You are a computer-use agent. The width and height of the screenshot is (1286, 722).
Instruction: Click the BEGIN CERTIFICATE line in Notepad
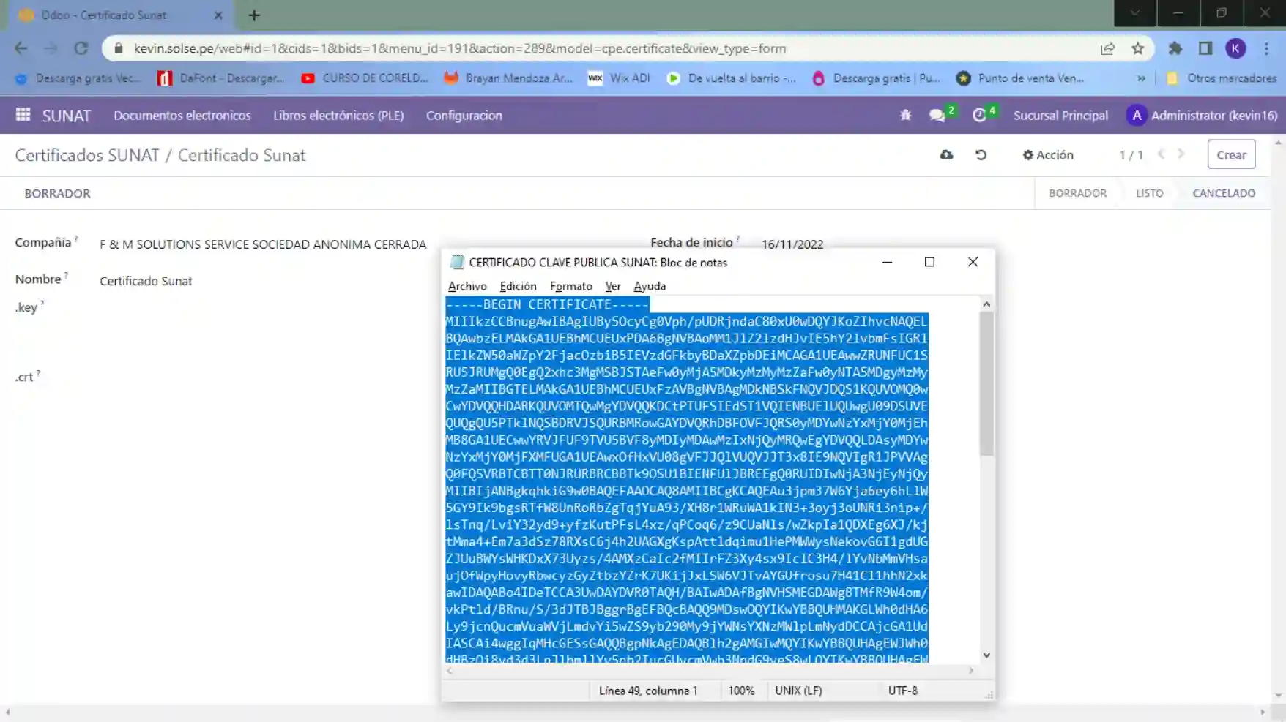click(547, 304)
